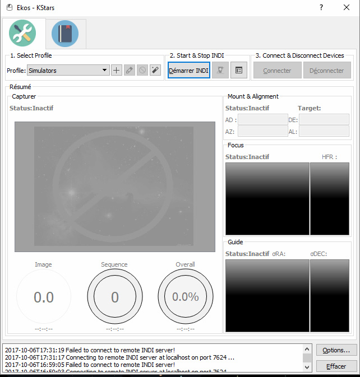Click the Guide drift plot area
This screenshot has height=377, width=360.
[x=267, y=296]
